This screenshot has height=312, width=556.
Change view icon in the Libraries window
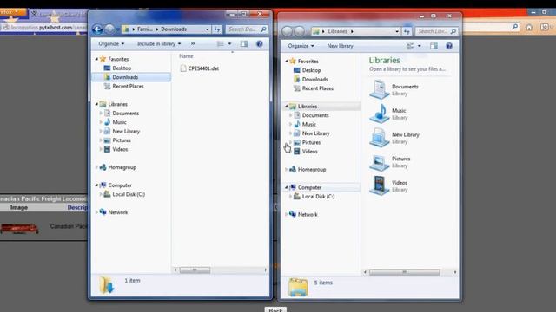(x=410, y=46)
